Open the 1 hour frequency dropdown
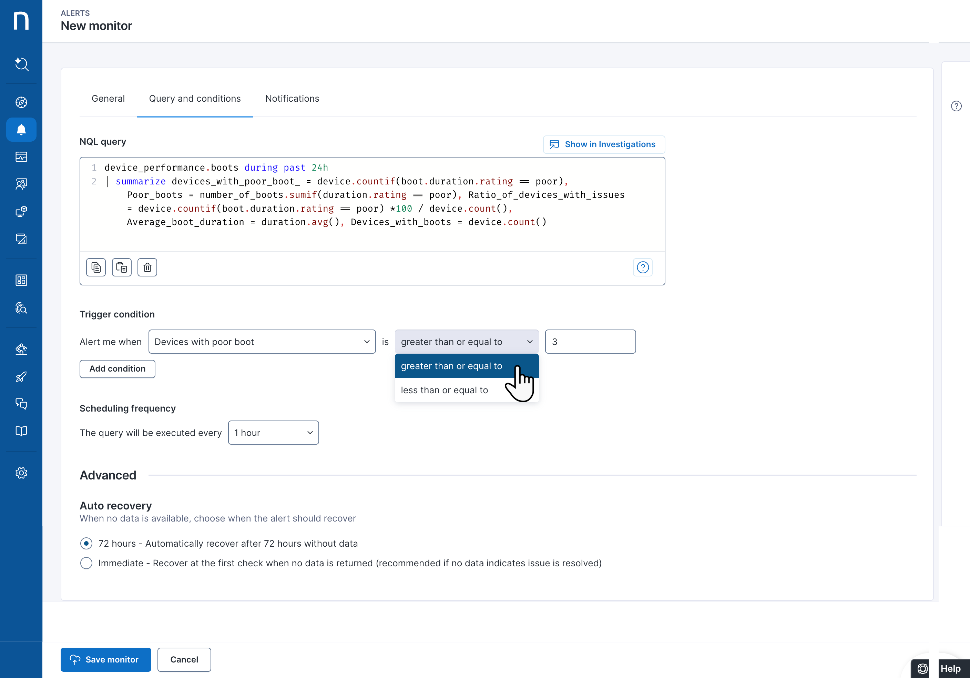This screenshot has width=970, height=678. pos(273,433)
